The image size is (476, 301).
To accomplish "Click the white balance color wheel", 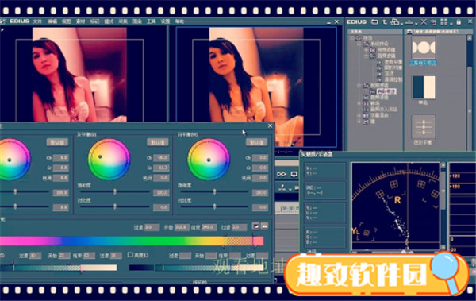I will 209,160.
